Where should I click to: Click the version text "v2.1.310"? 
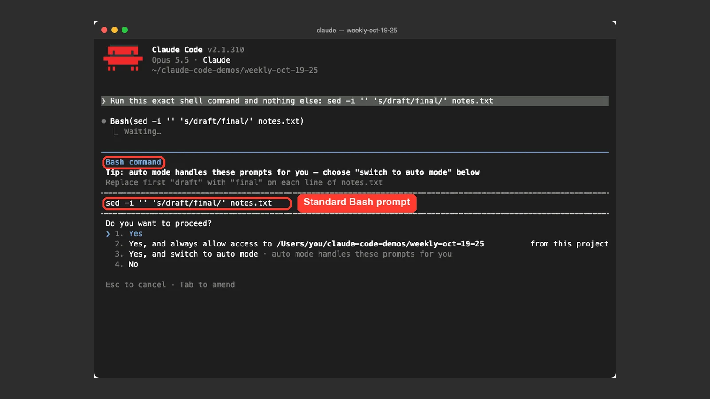[x=226, y=50]
